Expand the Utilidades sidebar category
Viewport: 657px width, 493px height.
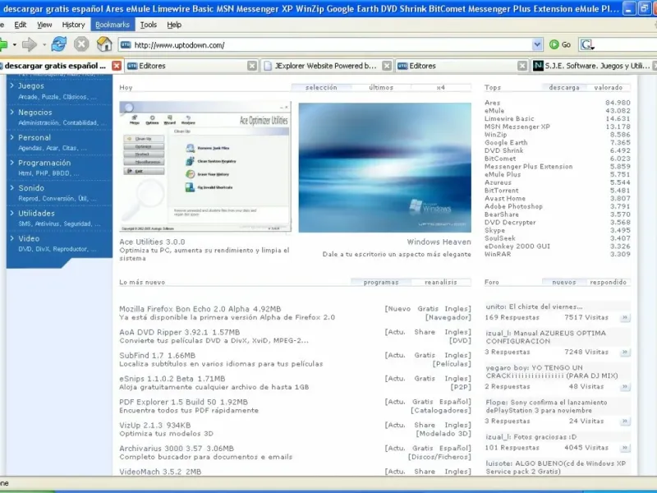[x=11, y=213]
